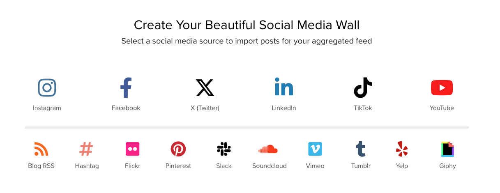Click the Instagram text label
Viewport: 500px width, 193px height.
click(47, 108)
